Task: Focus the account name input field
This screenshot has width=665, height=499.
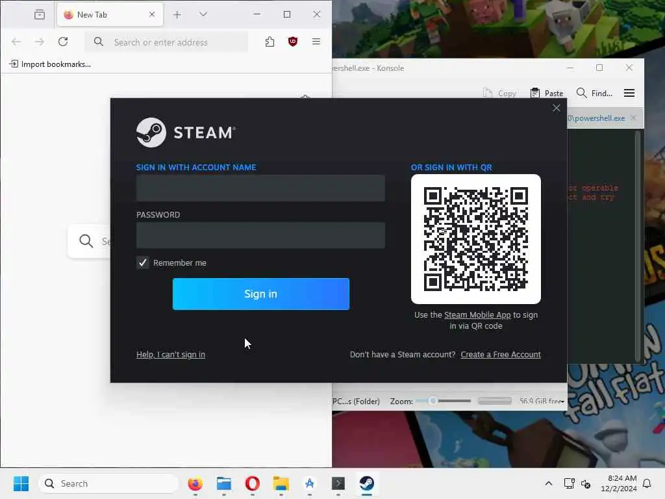Action: 260,188
